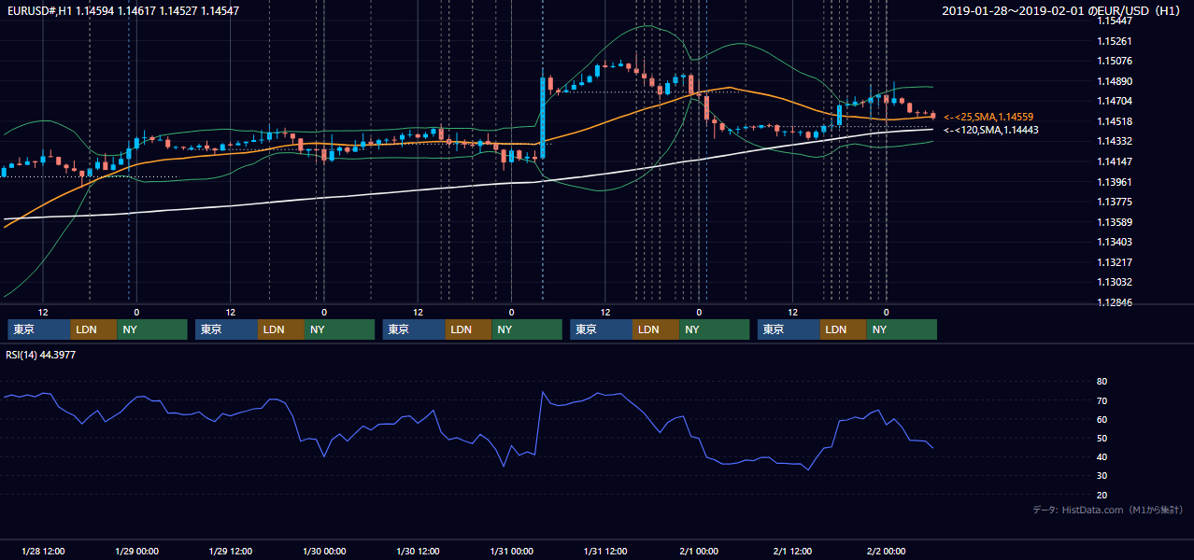
Task: Click the 1.15447 price axis label
Action: (x=1115, y=21)
